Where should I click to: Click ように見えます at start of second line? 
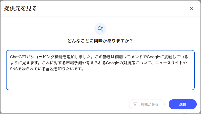24,63
